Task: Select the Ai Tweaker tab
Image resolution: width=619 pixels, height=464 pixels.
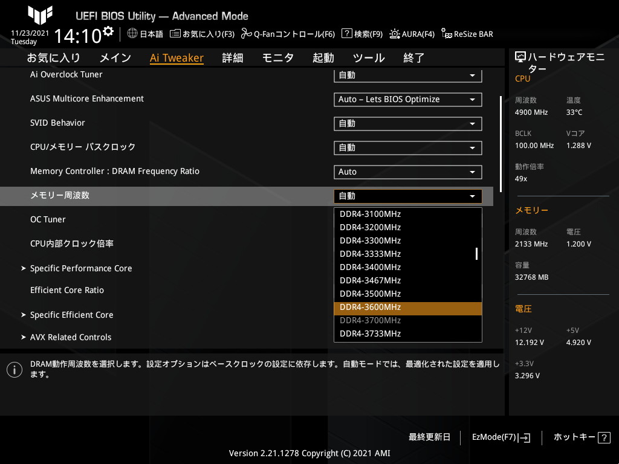Action: pos(177,57)
